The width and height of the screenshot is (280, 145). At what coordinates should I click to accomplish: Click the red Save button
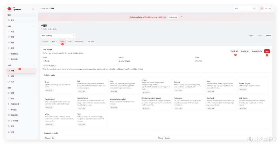(x=267, y=51)
